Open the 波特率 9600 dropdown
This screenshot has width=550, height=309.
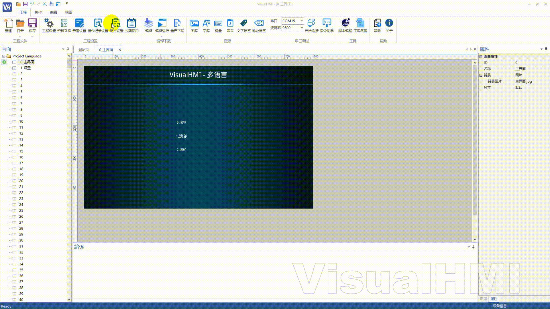(x=302, y=28)
